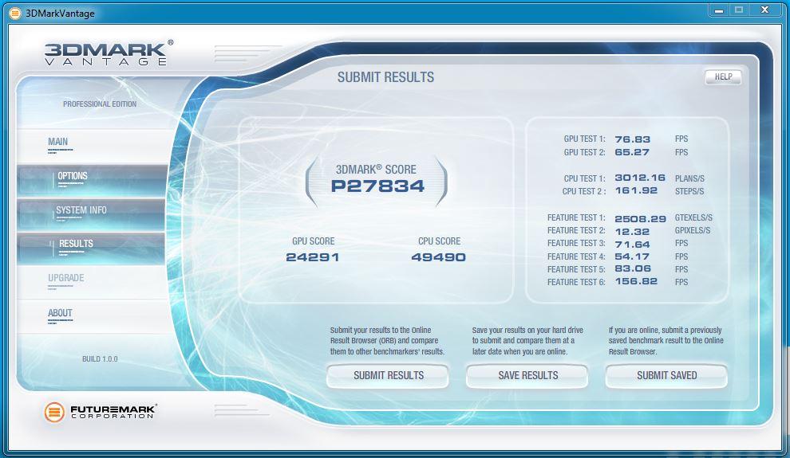Click the Feature Test 3 value 71.64
This screenshot has width=790, height=458.
click(632, 245)
